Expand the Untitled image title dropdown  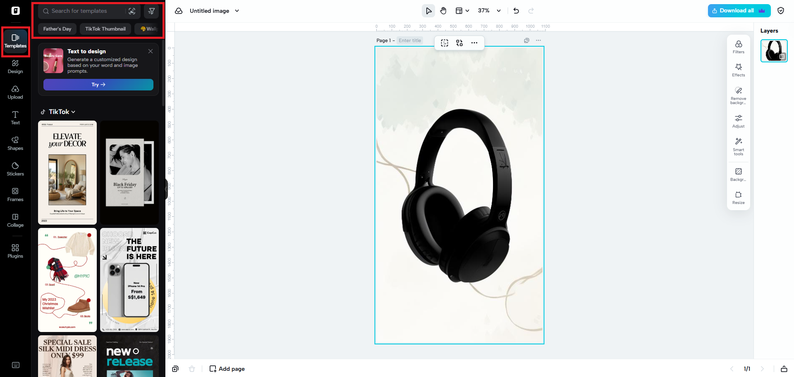[x=237, y=11]
